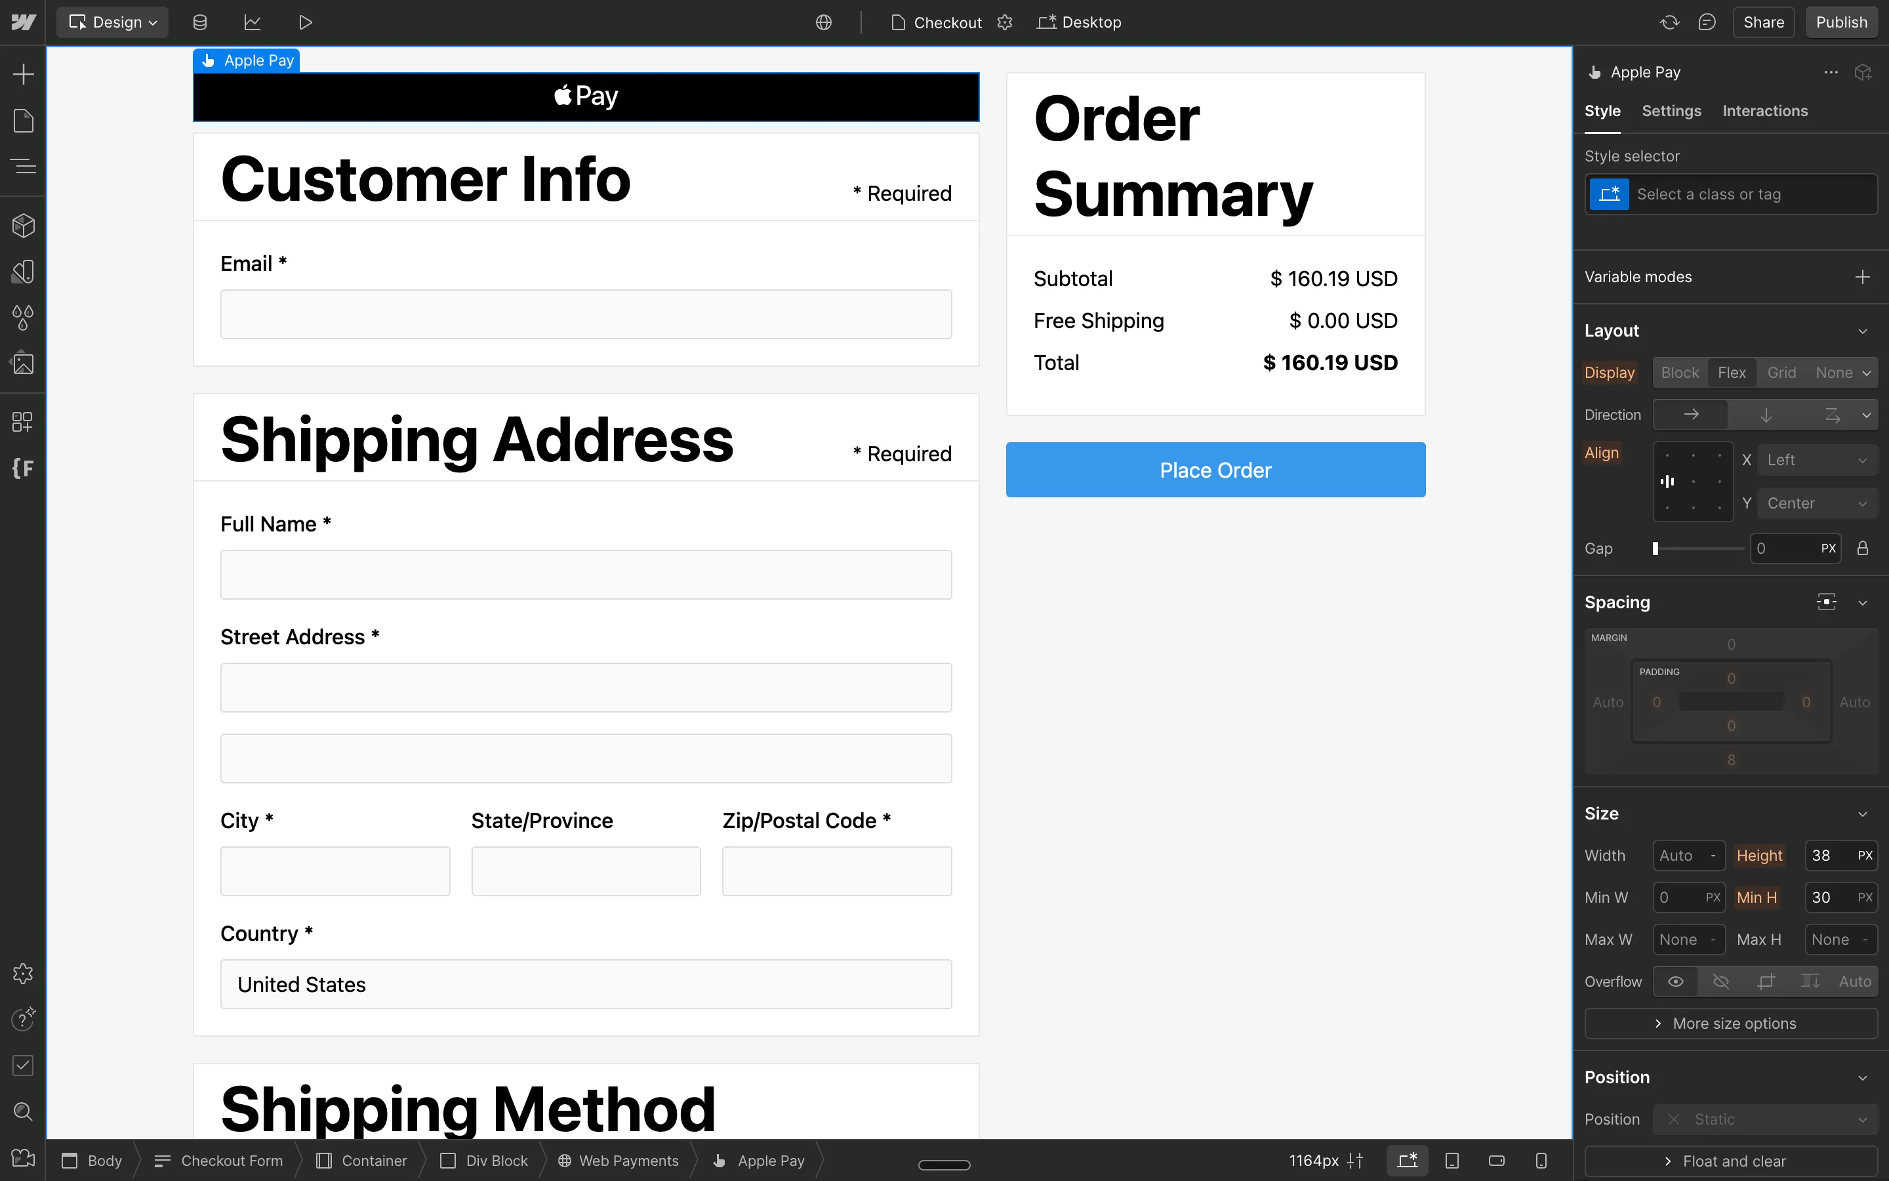Click the Publish button
The height and width of the screenshot is (1181, 1889).
coord(1841,22)
